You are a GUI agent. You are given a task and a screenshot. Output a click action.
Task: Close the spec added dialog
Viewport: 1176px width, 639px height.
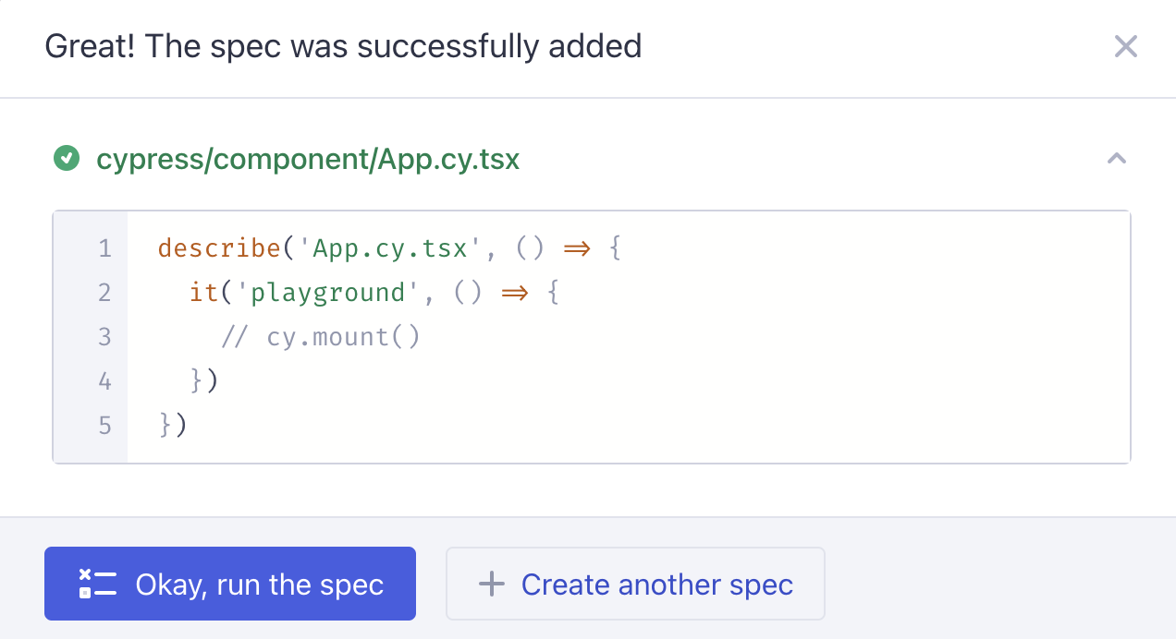(x=1125, y=46)
